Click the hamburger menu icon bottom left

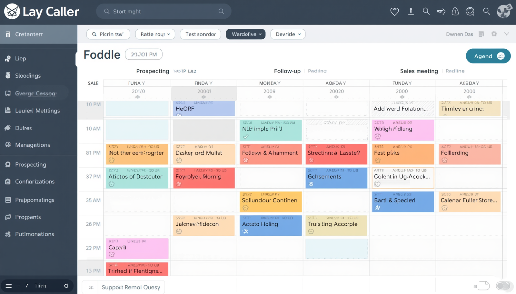coord(9,286)
